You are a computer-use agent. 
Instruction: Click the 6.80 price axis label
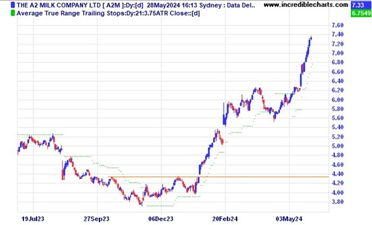point(337,62)
